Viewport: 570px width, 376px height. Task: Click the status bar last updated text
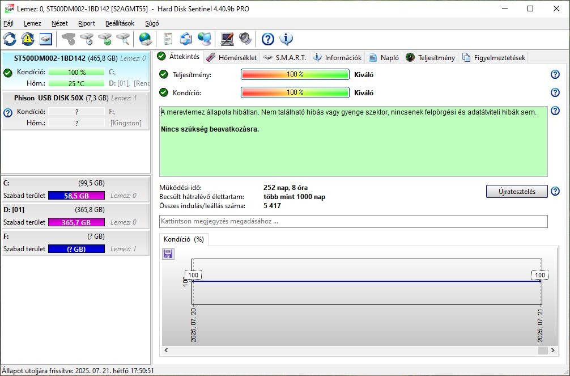[78, 371]
